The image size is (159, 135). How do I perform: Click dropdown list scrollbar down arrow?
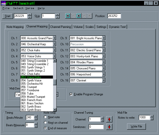(55, 110)
